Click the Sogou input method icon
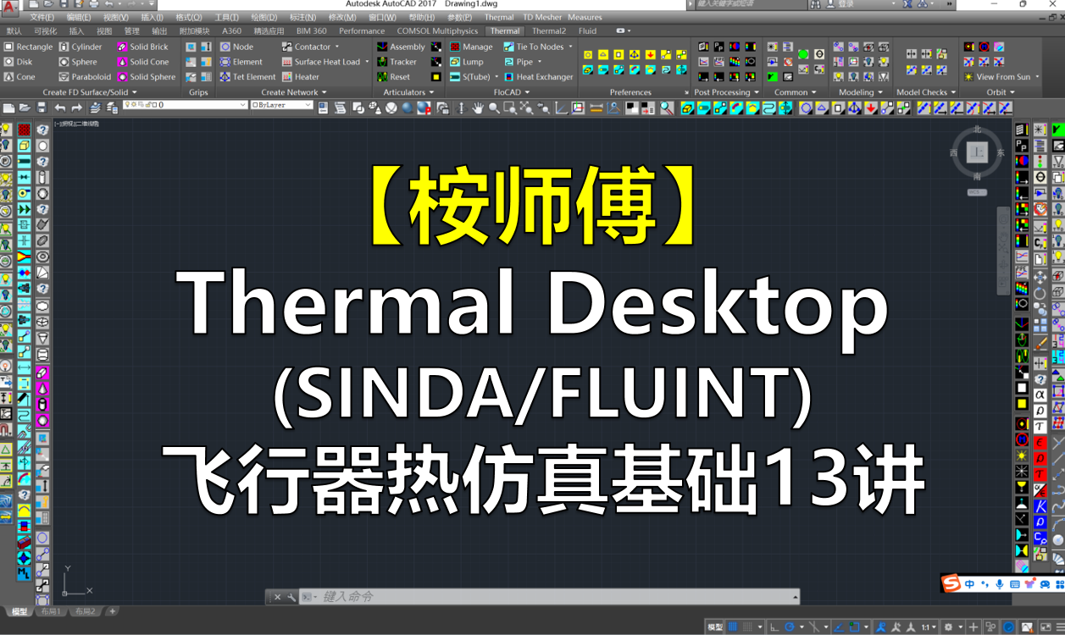Viewport: 1065px width, 635px height. 952,583
